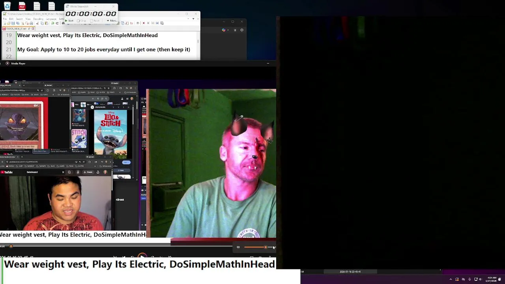Viewport: 505px width, 284px height.
Task: Click the Reset button in XNote Stopwatch
Action: tap(95, 21)
